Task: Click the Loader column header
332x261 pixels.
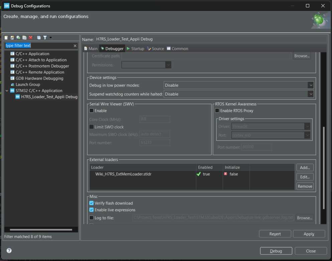Action: (x=143, y=167)
